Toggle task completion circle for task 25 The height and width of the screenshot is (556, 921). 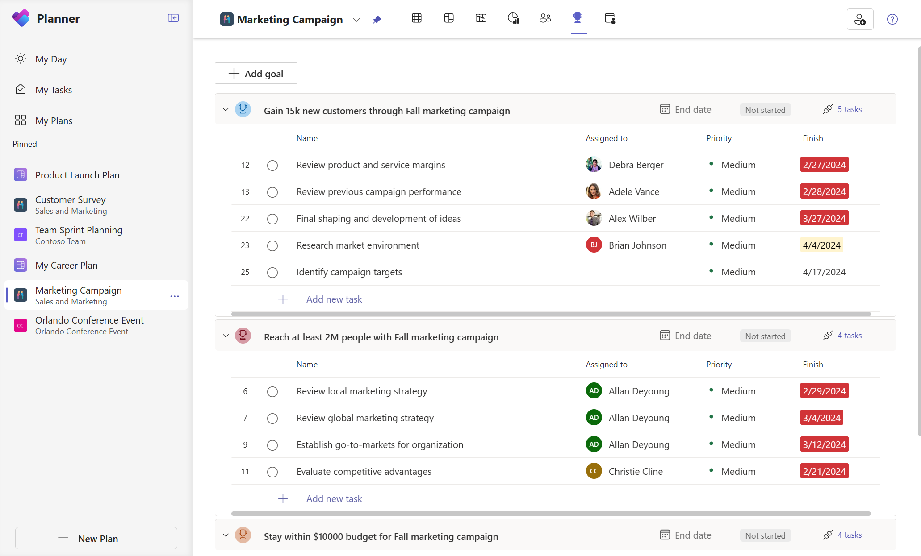point(272,271)
